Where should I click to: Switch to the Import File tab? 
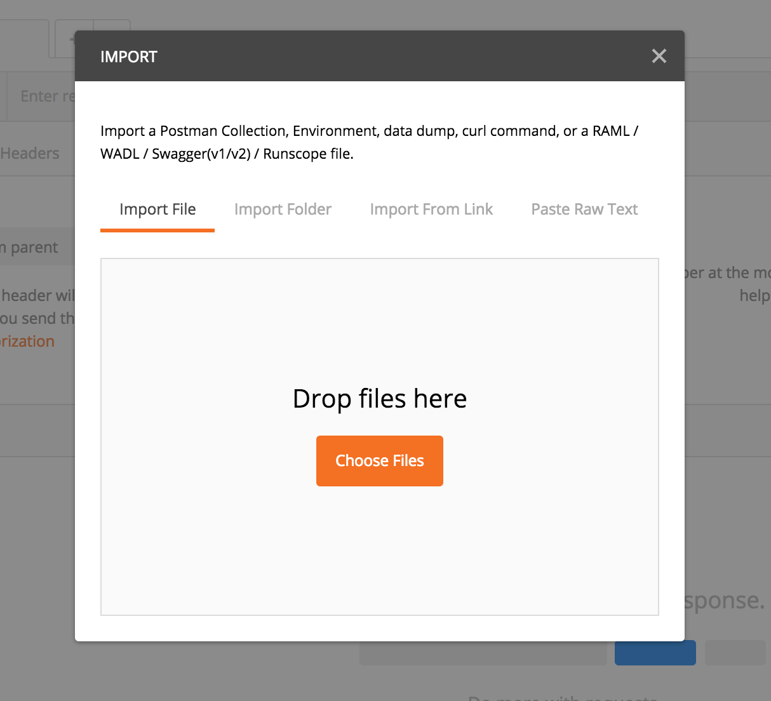click(x=158, y=210)
